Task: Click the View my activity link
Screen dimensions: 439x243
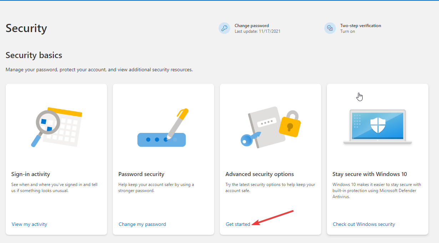Action: 29,224
